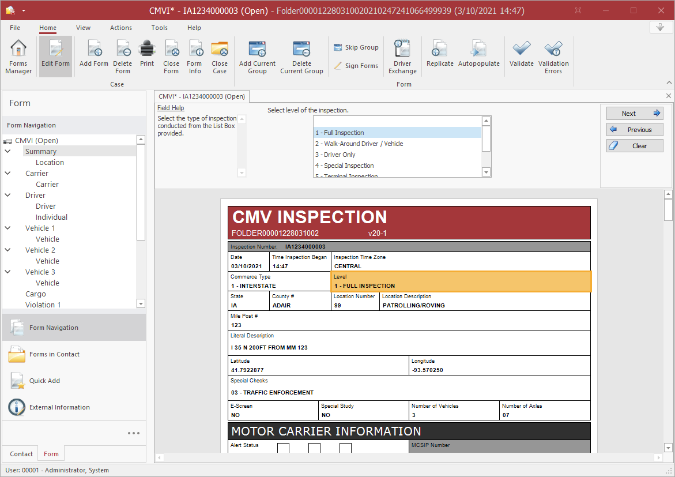Check the first Alert Status box

[x=283, y=448]
